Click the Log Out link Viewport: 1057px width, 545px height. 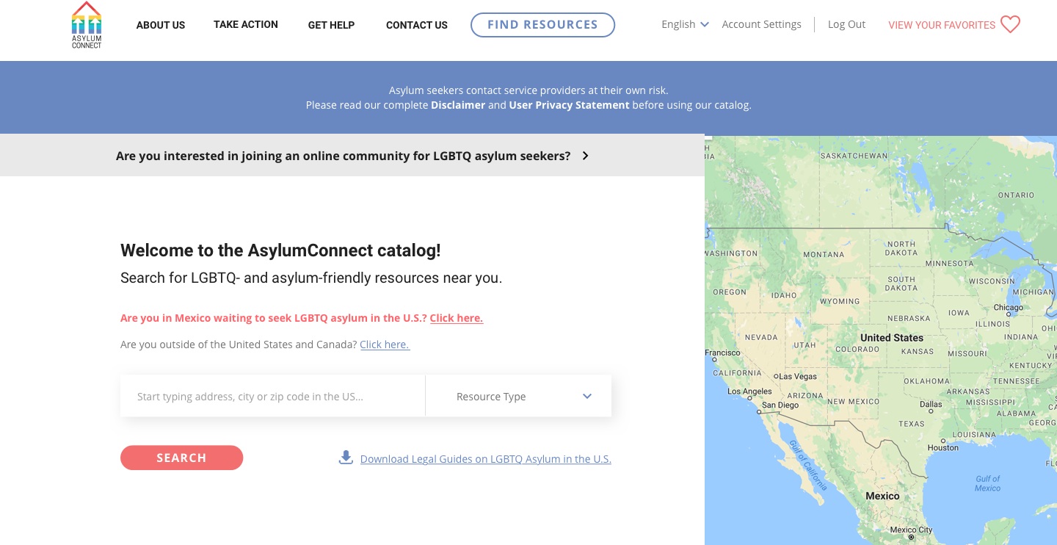pyautogui.click(x=846, y=24)
